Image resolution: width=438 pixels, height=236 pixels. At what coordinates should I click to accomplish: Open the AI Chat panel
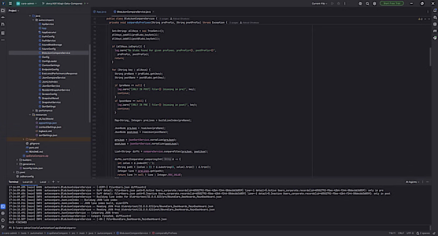[x=435, y=18]
